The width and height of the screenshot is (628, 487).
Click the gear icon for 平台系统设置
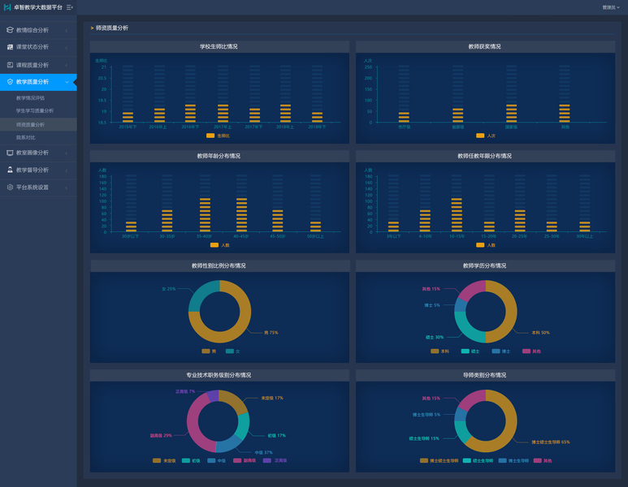10,187
